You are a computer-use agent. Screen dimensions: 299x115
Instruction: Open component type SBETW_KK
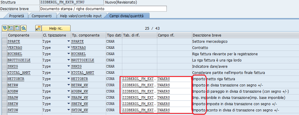coord(79,104)
